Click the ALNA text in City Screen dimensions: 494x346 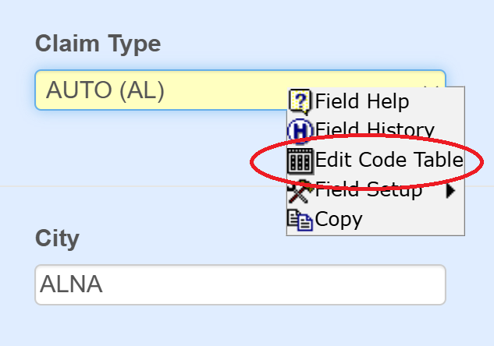point(75,285)
